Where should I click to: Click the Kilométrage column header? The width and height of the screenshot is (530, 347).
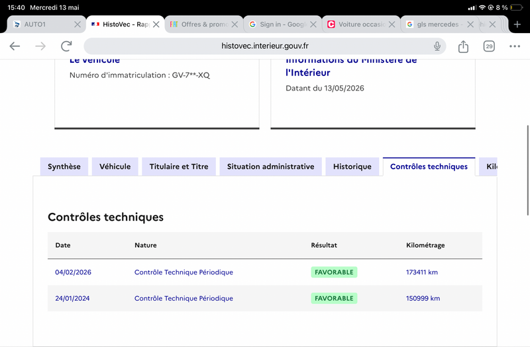tap(425, 245)
